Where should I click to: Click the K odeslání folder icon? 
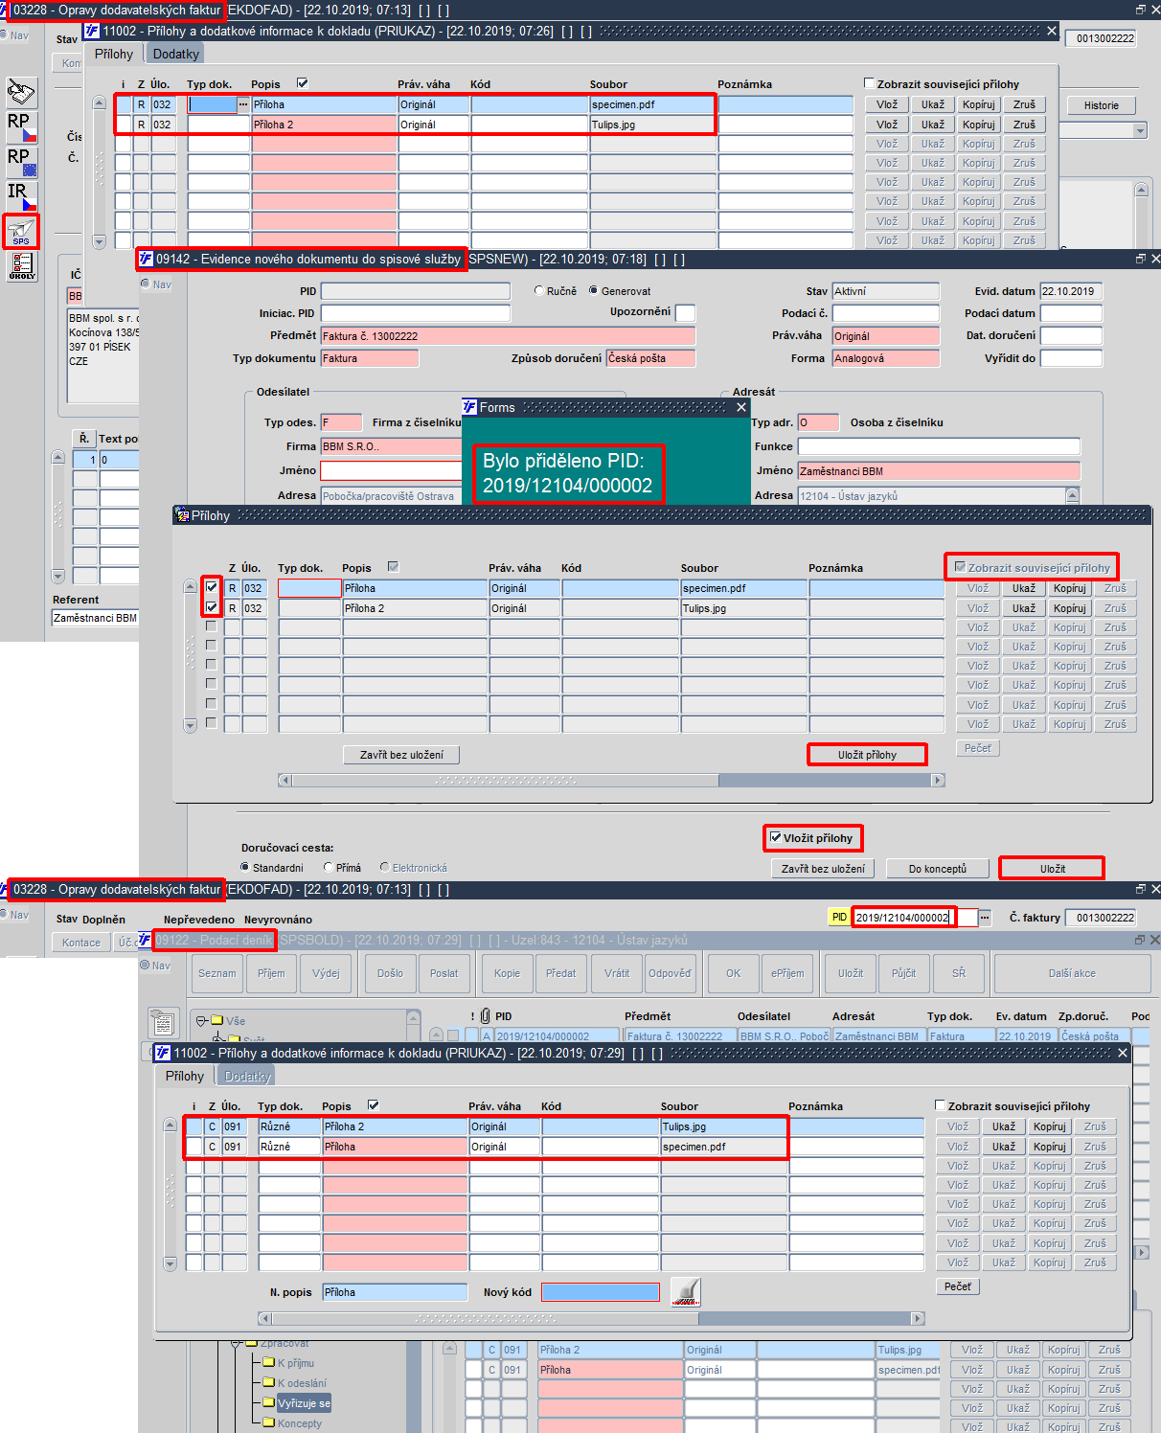(269, 1382)
